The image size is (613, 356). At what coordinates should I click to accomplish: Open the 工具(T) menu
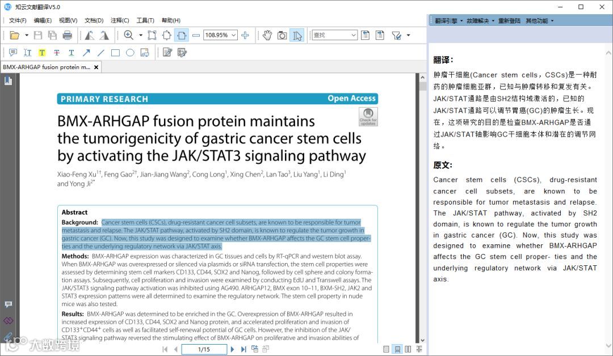coord(145,20)
